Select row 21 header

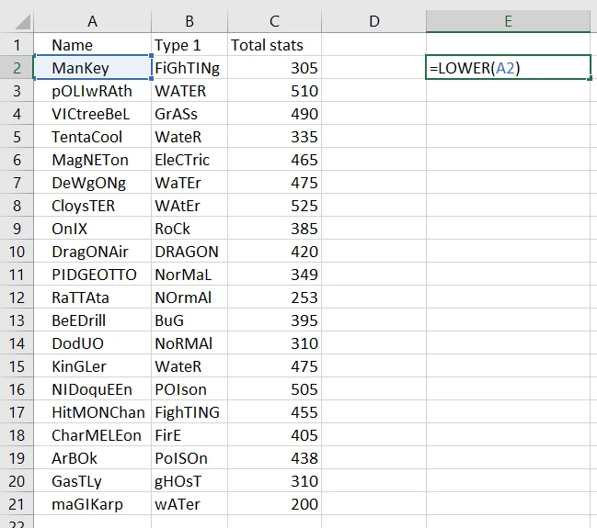(17, 504)
